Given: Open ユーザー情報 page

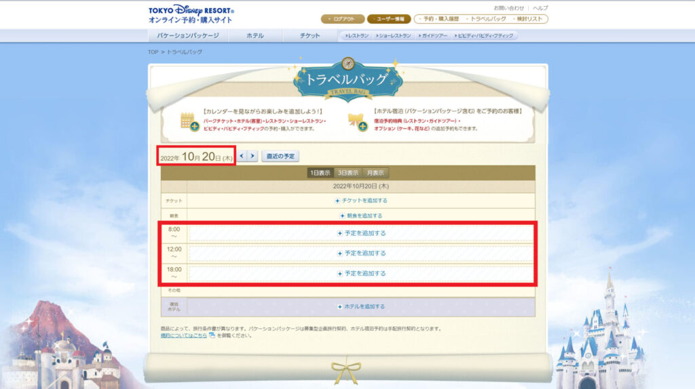Looking at the screenshot, I should click(389, 19).
